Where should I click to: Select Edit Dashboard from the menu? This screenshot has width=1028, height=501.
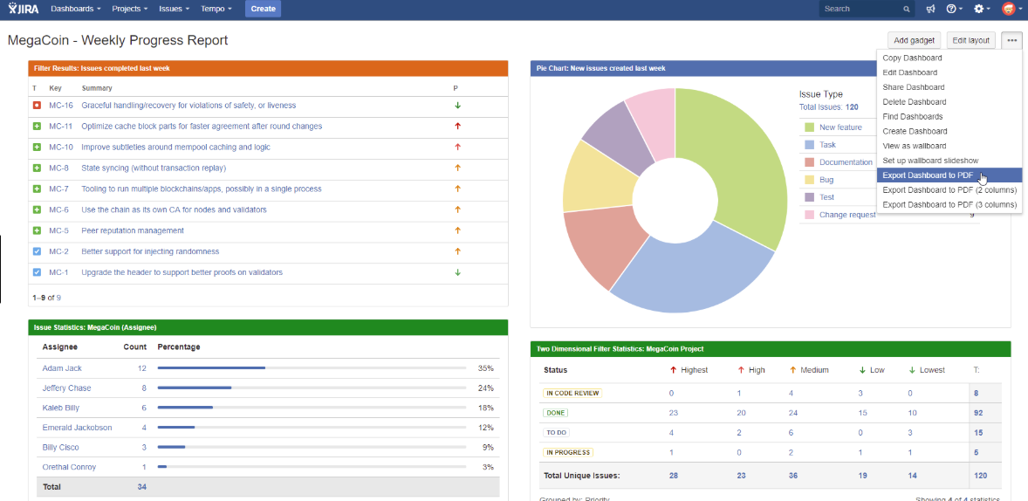pyautogui.click(x=949, y=72)
